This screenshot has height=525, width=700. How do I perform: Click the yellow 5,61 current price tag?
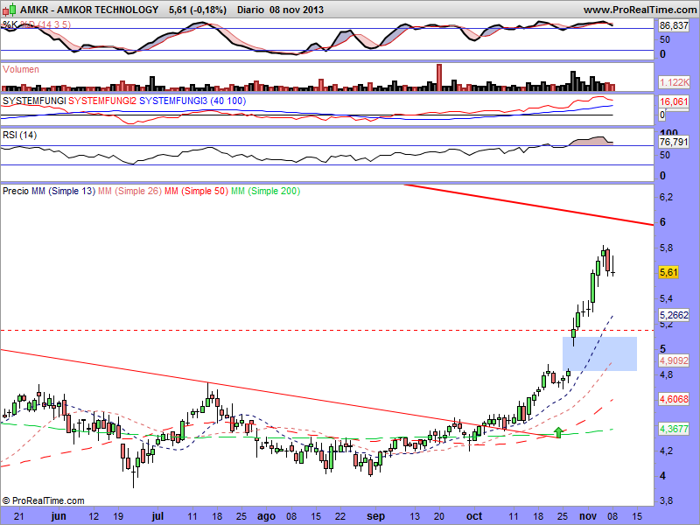669,272
